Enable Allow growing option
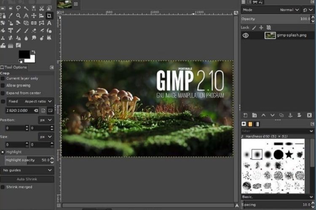 coord(3,86)
